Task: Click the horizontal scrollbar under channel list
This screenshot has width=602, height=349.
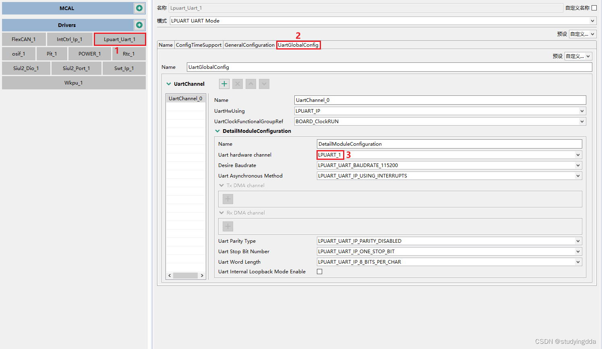Action: 186,276
